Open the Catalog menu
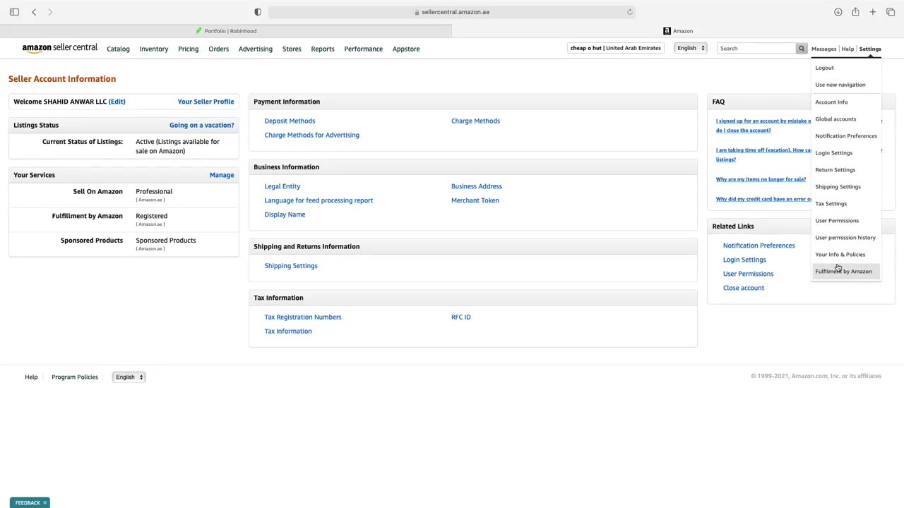 (118, 49)
